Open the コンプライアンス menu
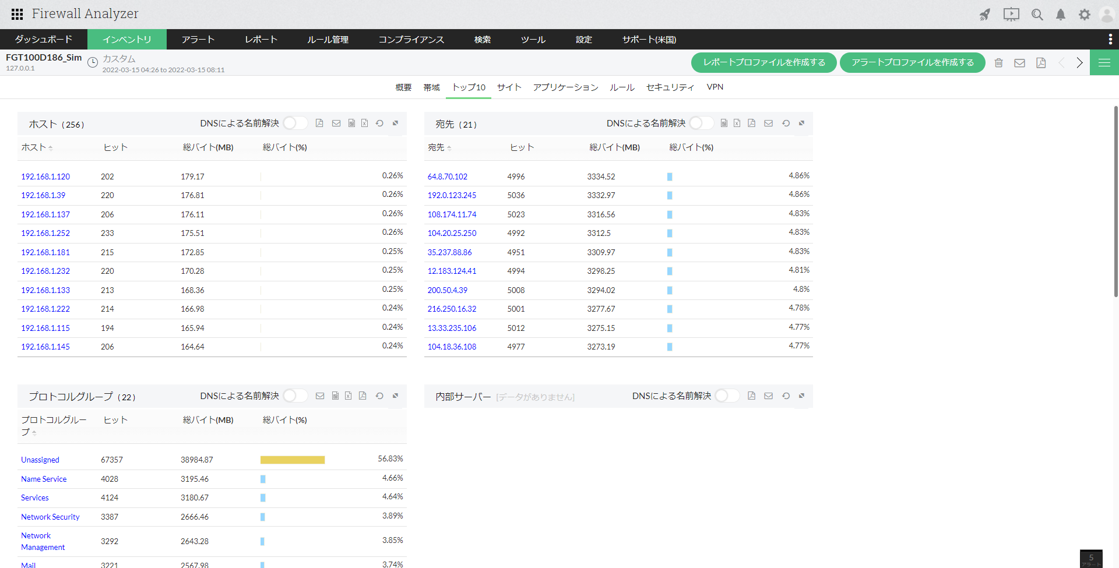This screenshot has width=1119, height=568. [411, 40]
